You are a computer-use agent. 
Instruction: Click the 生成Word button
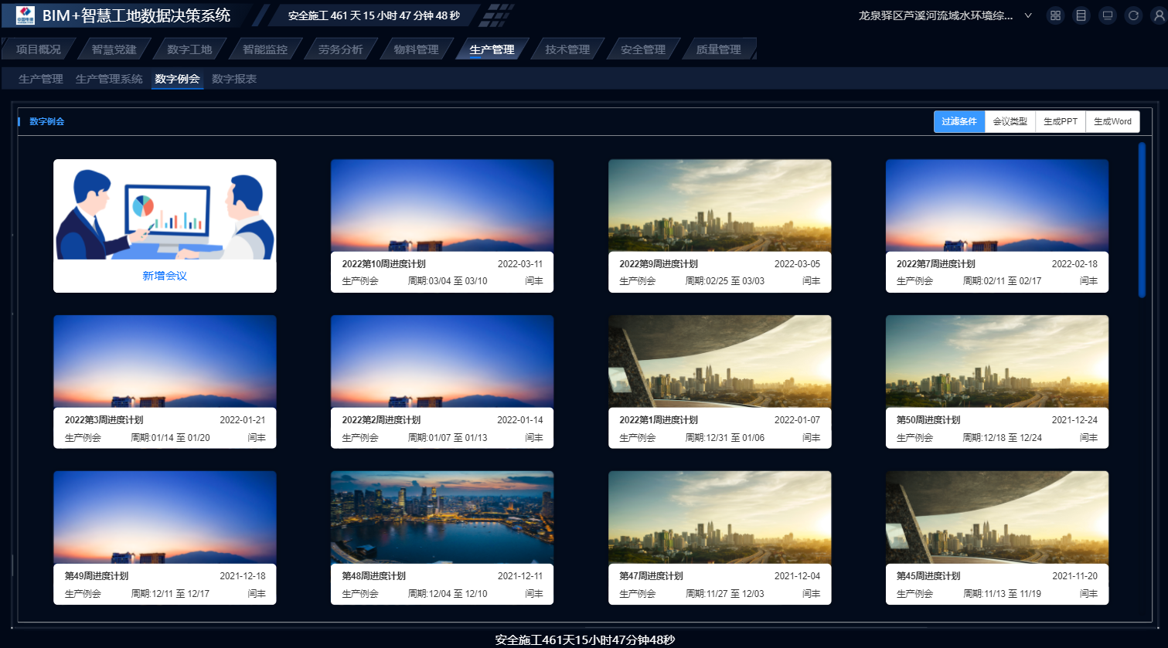tap(1112, 121)
